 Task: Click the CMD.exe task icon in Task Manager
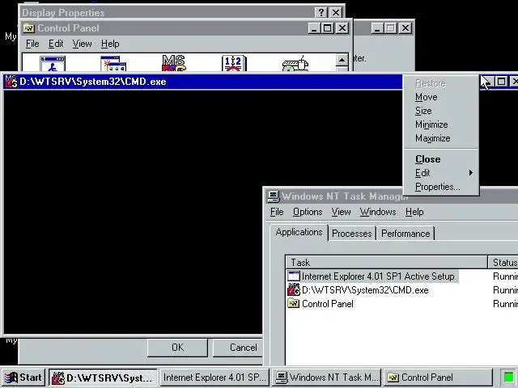293,289
